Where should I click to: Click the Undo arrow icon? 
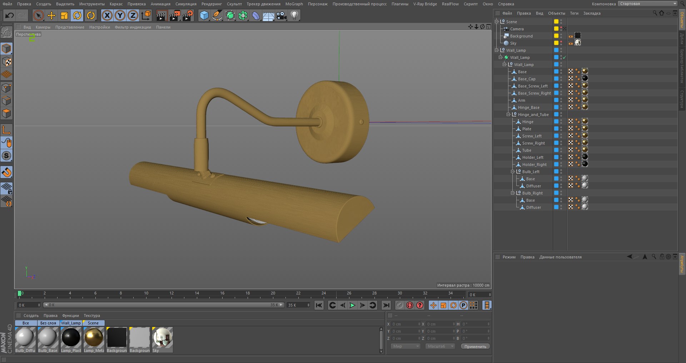(10, 15)
